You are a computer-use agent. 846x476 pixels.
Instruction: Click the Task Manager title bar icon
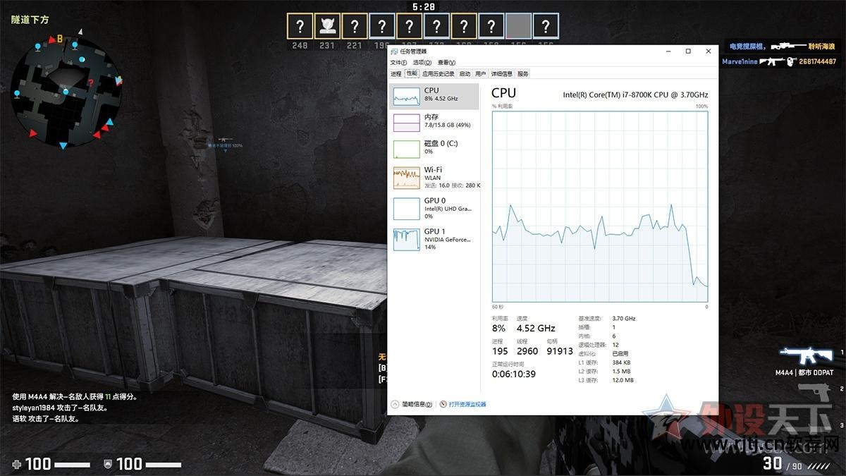coord(395,51)
